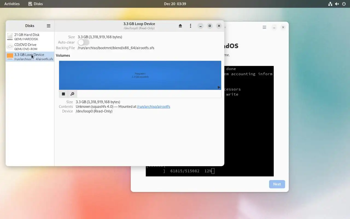Eject the loop device

point(180,26)
